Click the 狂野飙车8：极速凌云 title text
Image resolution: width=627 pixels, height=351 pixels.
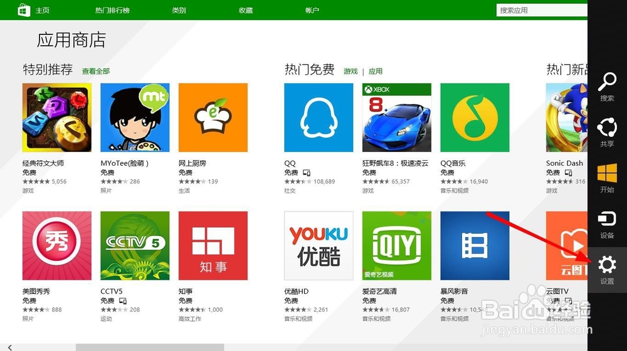click(x=395, y=163)
